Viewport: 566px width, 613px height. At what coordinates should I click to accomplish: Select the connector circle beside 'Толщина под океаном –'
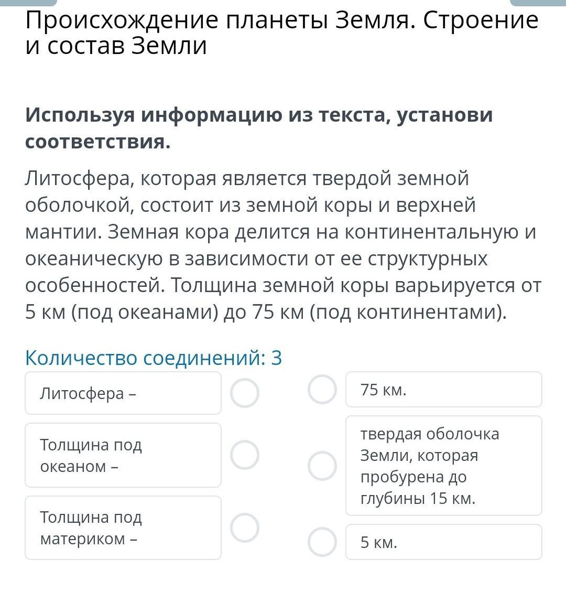pyautogui.click(x=245, y=455)
